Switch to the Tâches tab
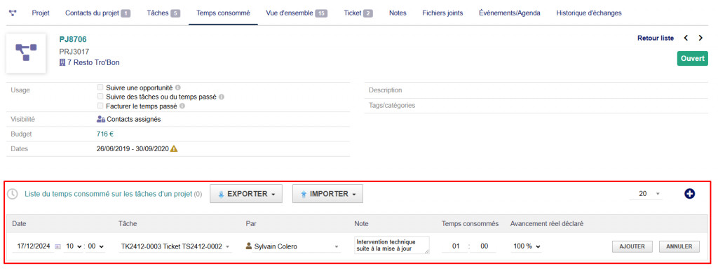The height and width of the screenshot is (273, 718). 163,13
